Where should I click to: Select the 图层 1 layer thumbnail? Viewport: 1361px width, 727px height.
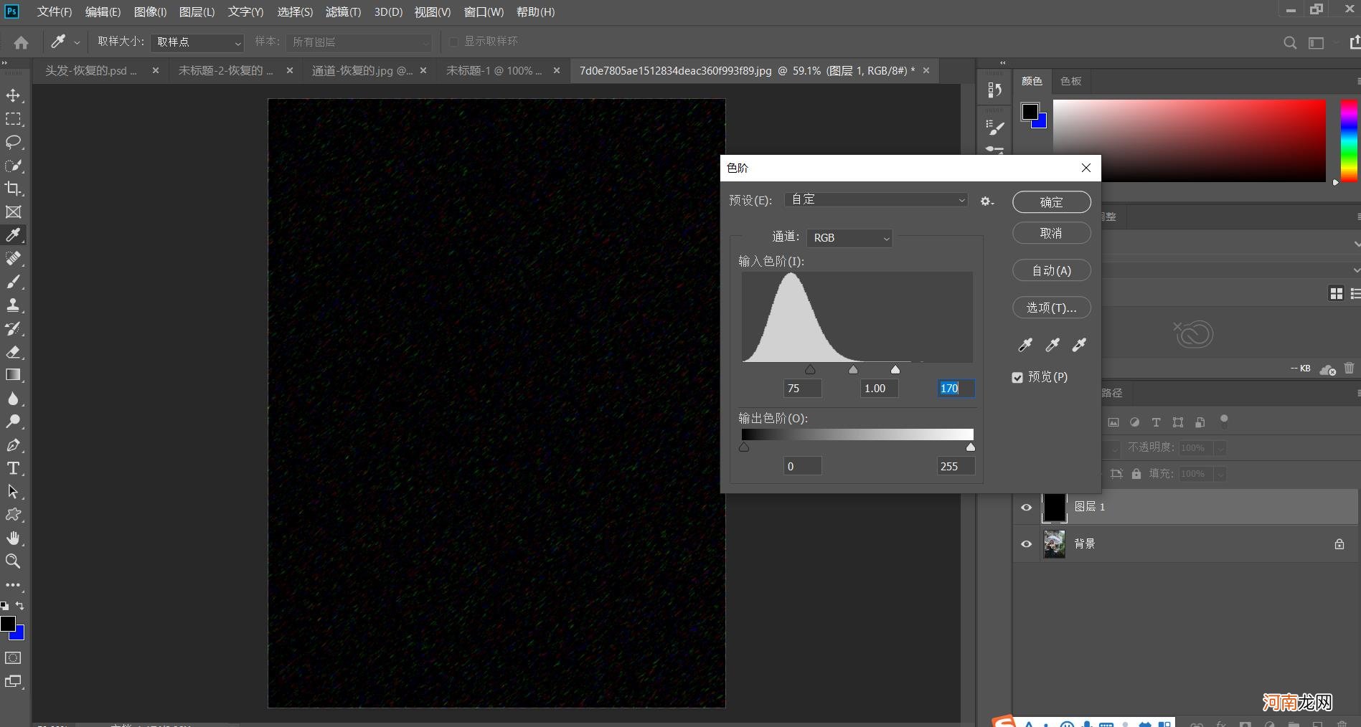(1054, 508)
